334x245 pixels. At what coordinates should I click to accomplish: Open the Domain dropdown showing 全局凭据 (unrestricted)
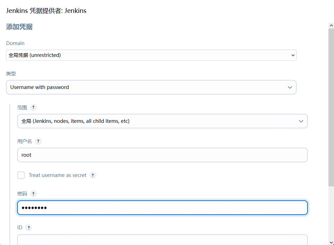coord(151,55)
